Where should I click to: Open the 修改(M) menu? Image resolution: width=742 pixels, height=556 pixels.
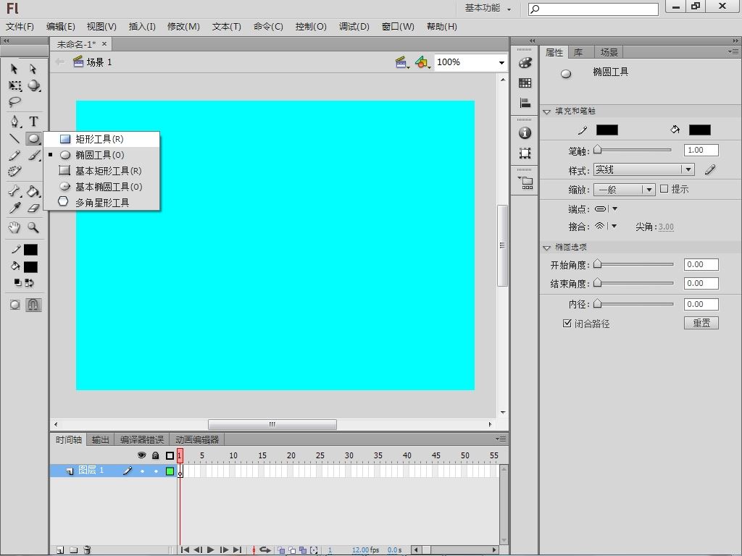(x=183, y=27)
